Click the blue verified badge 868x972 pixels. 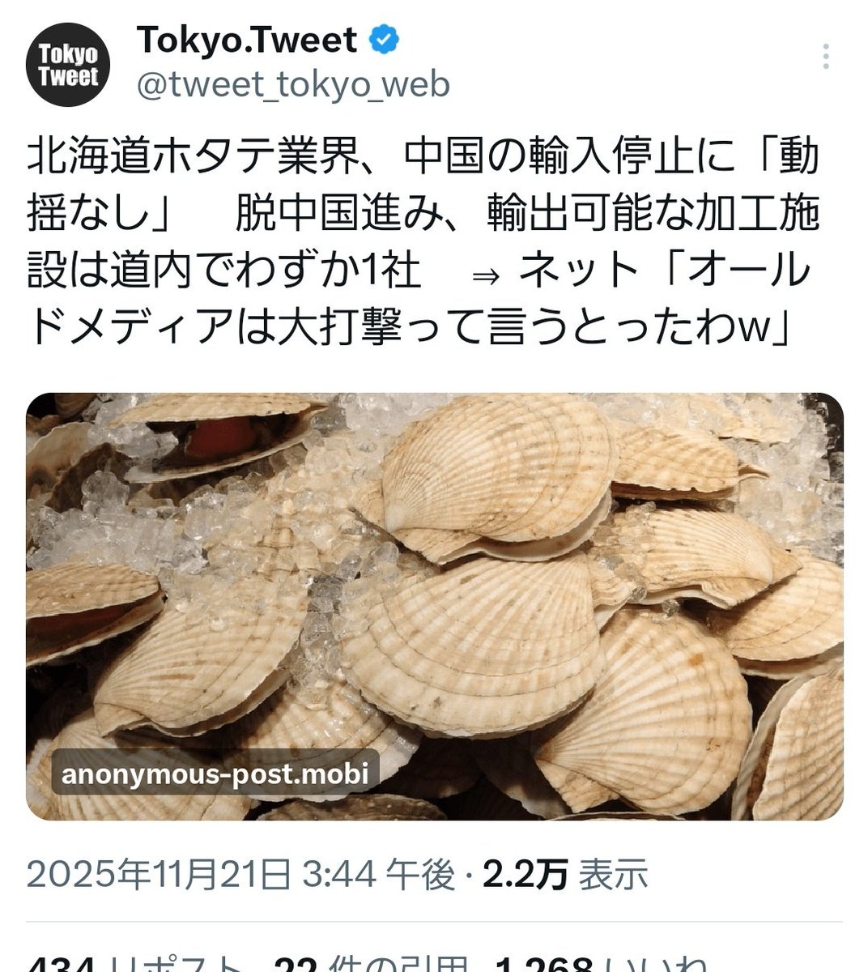384,40
